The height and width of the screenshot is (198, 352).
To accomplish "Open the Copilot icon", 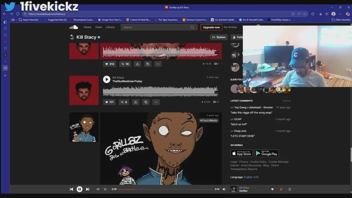I will [x=348, y=14].
